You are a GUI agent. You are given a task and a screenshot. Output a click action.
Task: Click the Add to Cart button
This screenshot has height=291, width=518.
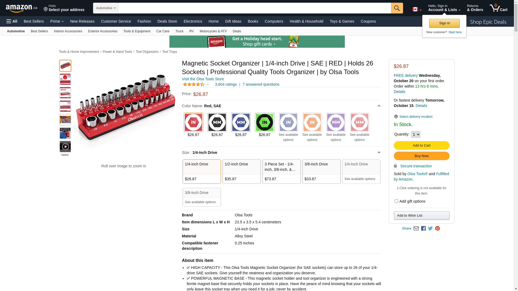pyautogui.click(x=421, y=145)
